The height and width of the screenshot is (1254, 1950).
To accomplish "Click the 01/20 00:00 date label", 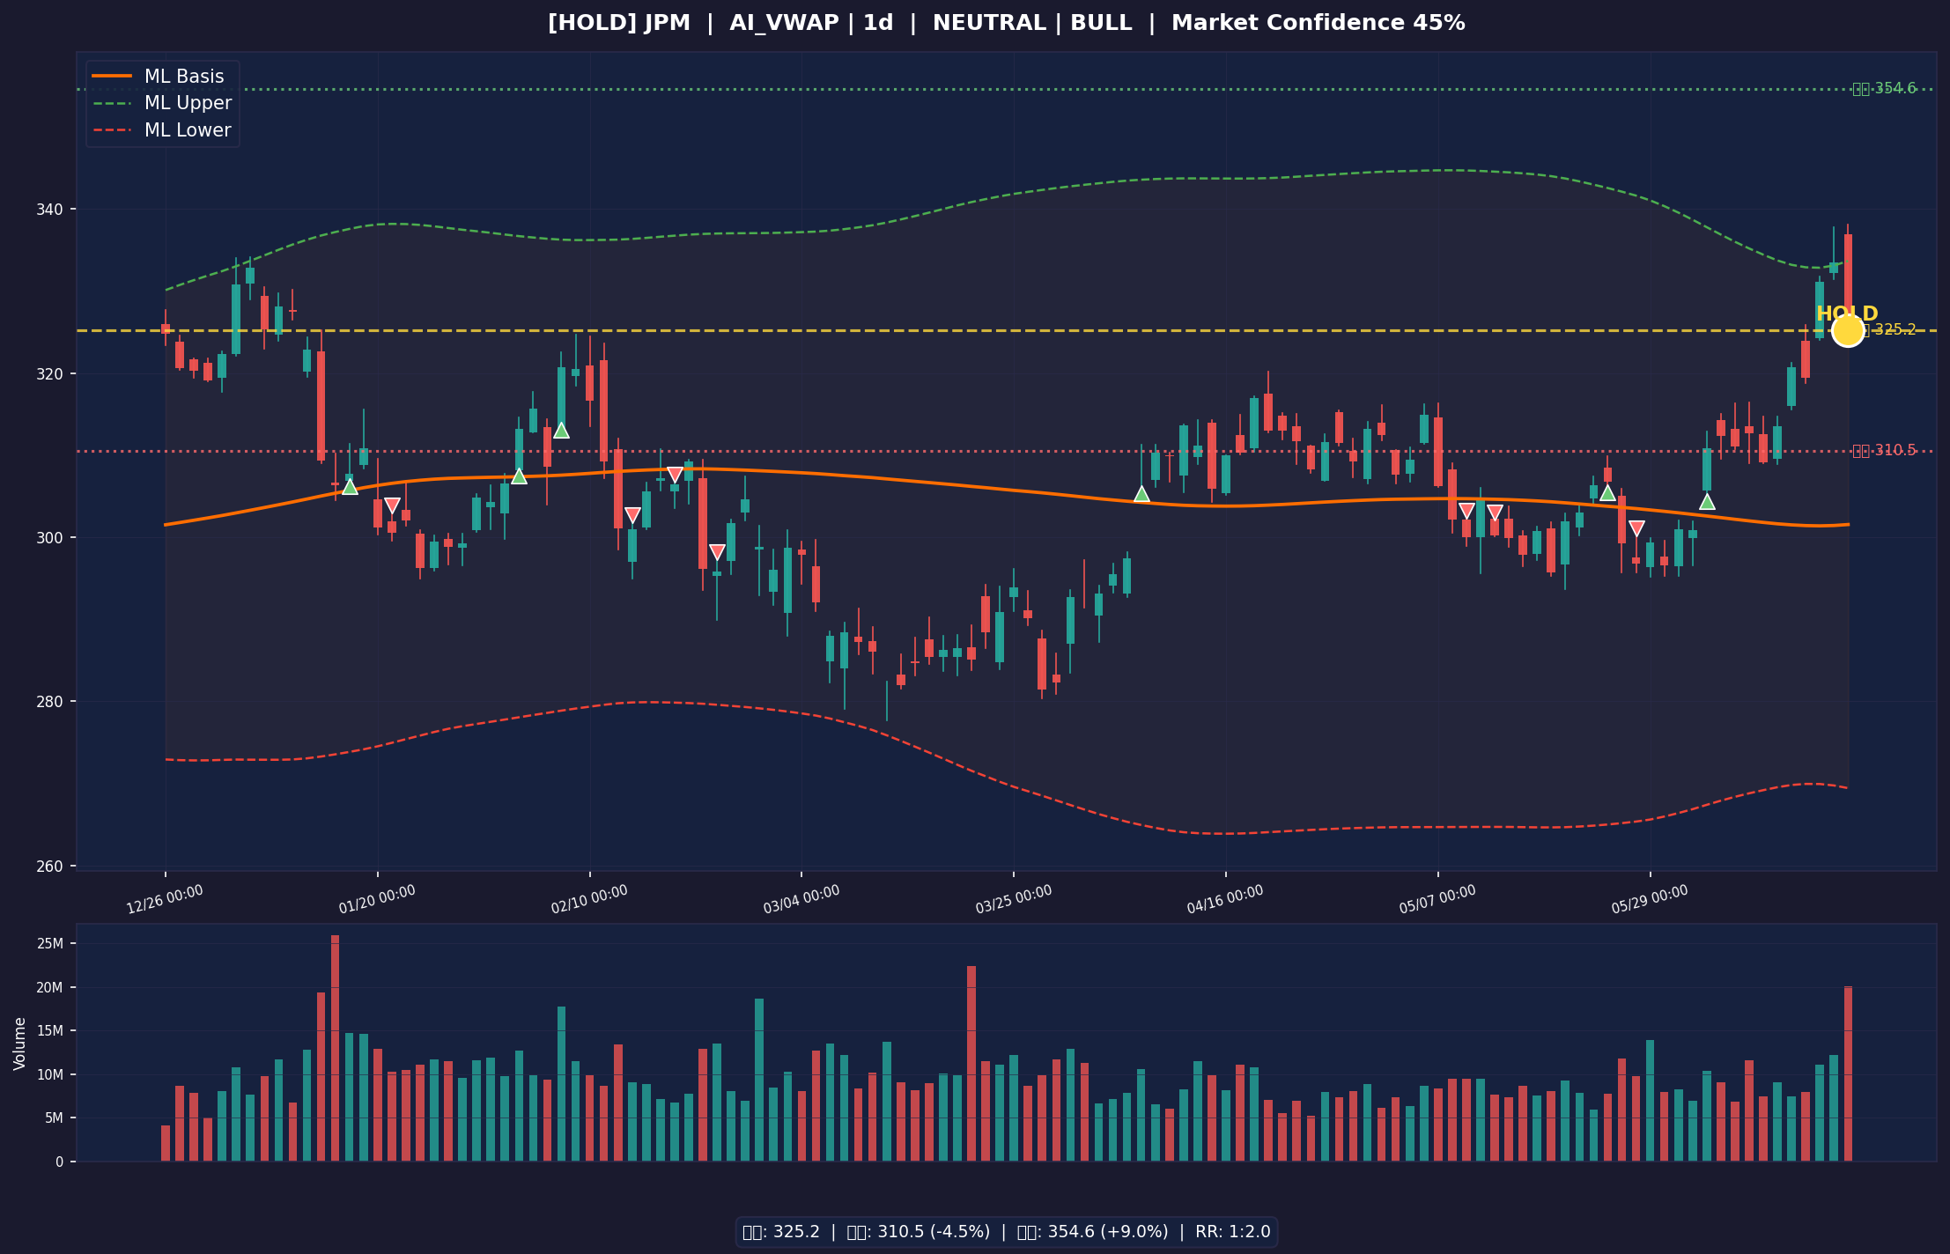I will 377,899.
